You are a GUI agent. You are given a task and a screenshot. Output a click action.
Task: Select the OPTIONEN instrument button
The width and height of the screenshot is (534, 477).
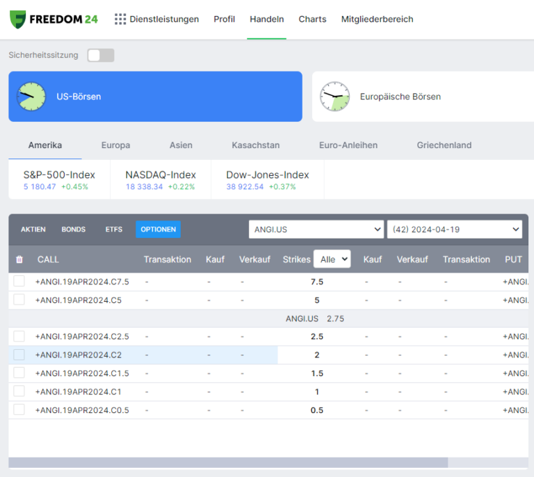pos(158,229)
